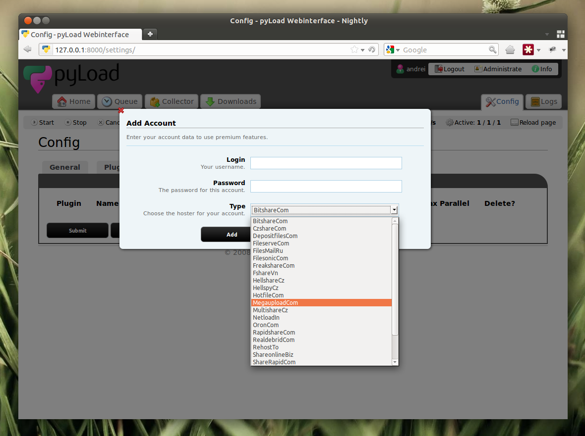Click the Administrate icon
The width and height of the screenshot is (585, 436).
[478, 69]
